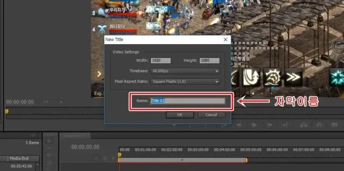This screenshot has width=344, height=171.
Task: Click the Media End column header
Action: (19, 158)
